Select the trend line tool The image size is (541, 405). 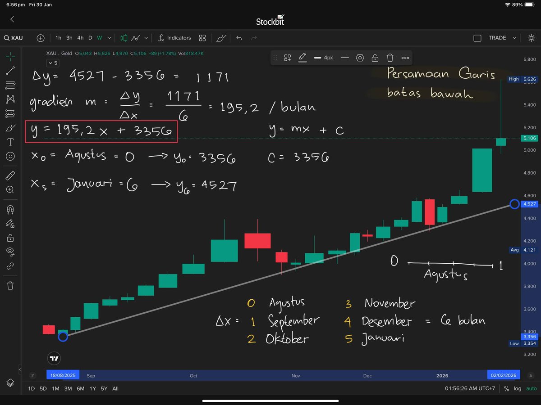pos(10,70)
